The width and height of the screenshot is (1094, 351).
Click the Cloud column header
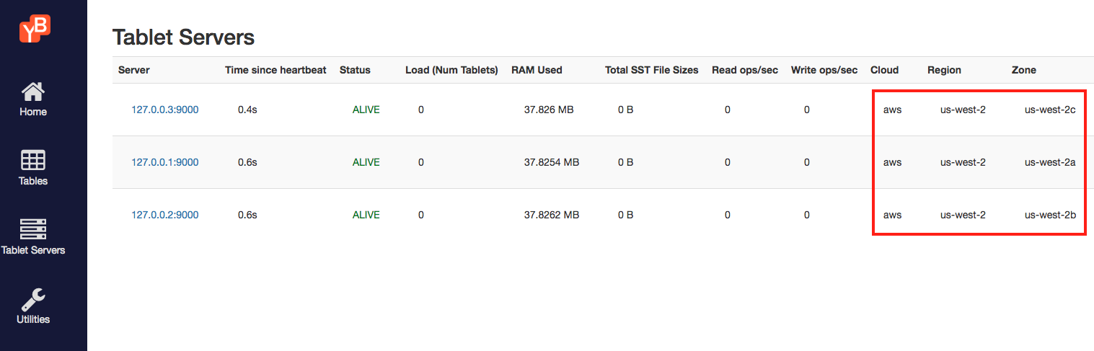(884, 70)
